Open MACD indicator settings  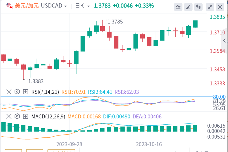pyautogui.click(x=17, y=116)
